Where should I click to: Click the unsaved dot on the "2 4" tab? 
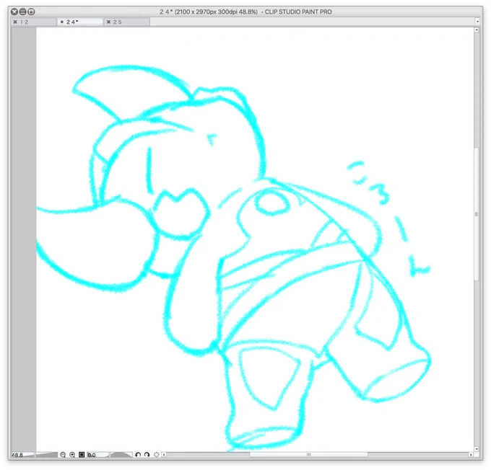pyautogui.click(x=61, y=22)
